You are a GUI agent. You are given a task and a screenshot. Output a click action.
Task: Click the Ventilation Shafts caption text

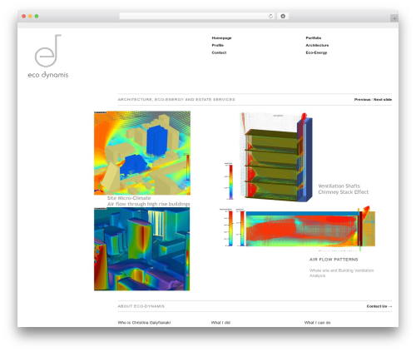tap(339, 186)
